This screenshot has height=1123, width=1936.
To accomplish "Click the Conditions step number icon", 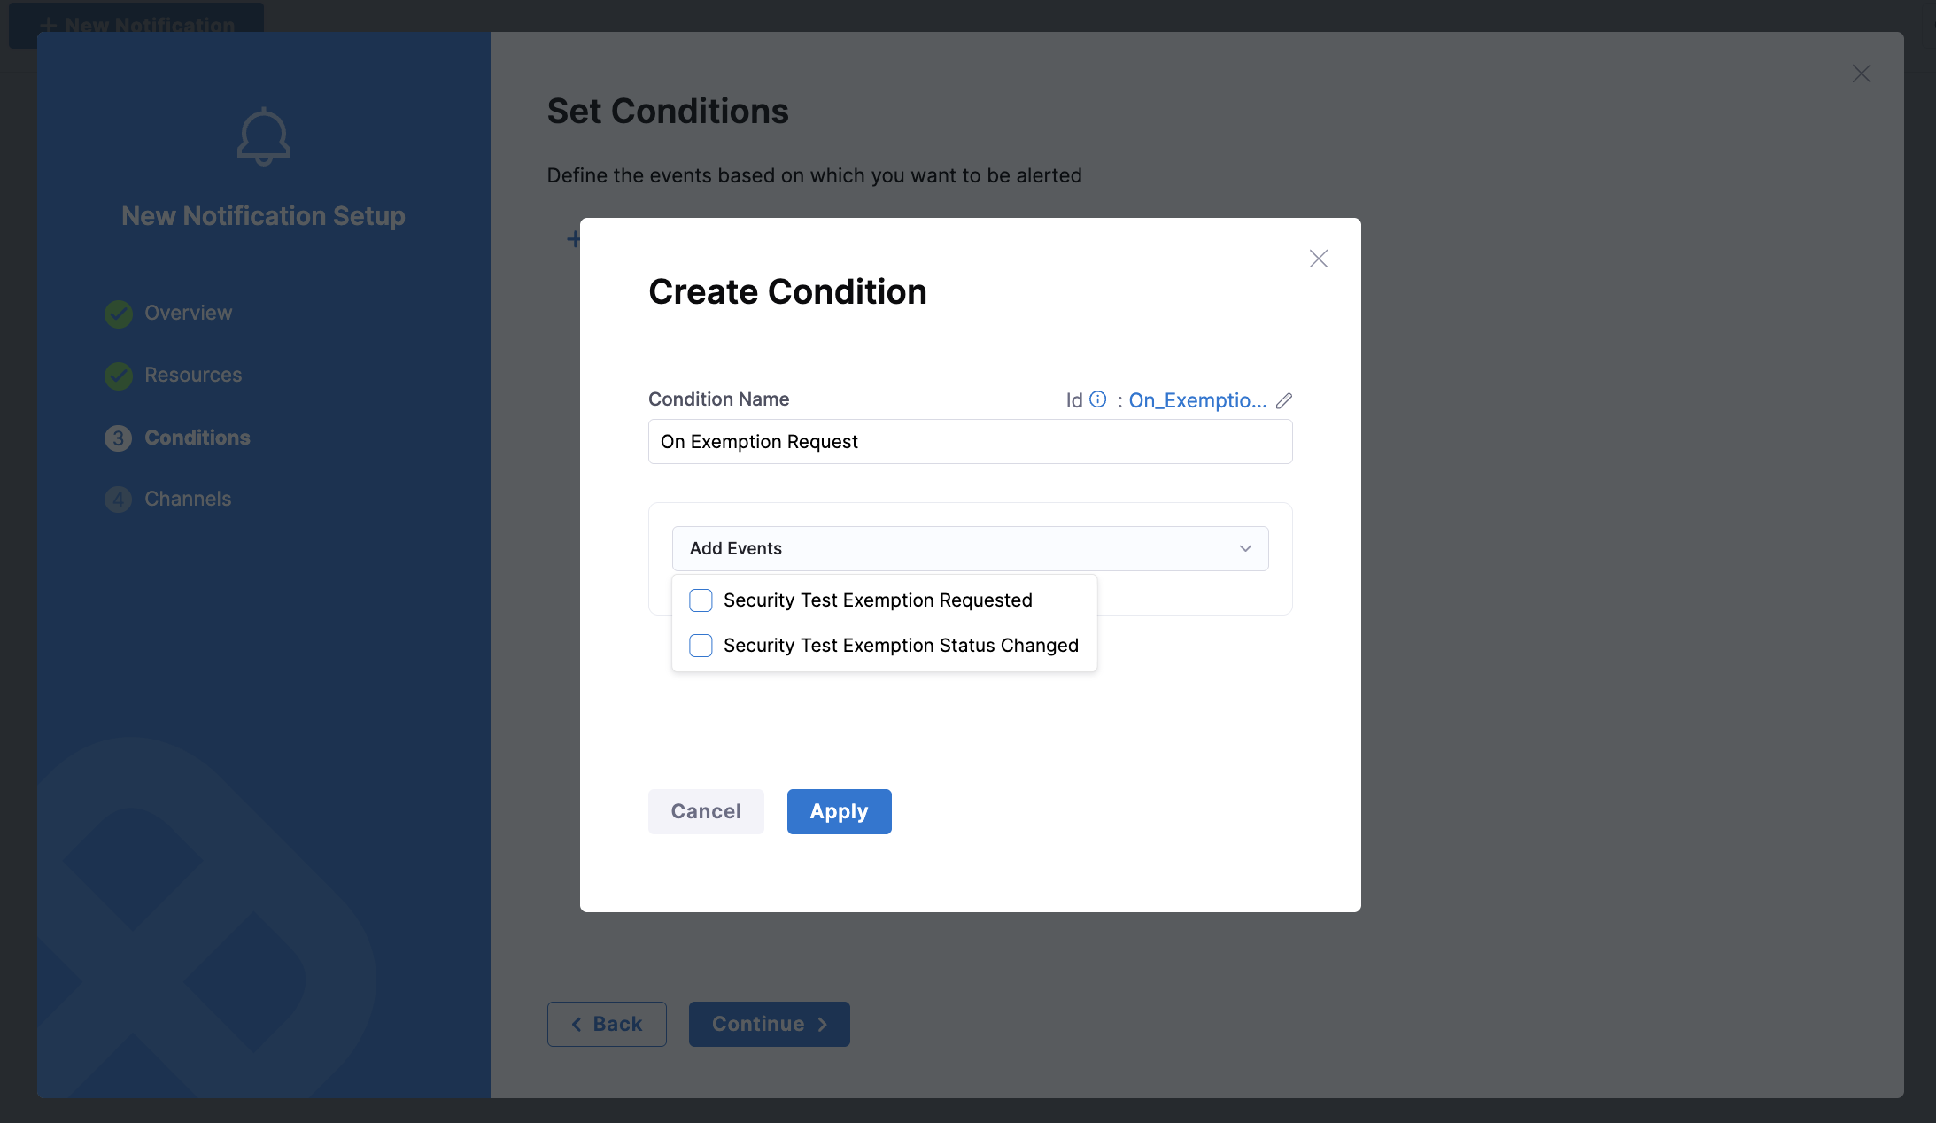I will pyautogui.click(x=119, y=438).
